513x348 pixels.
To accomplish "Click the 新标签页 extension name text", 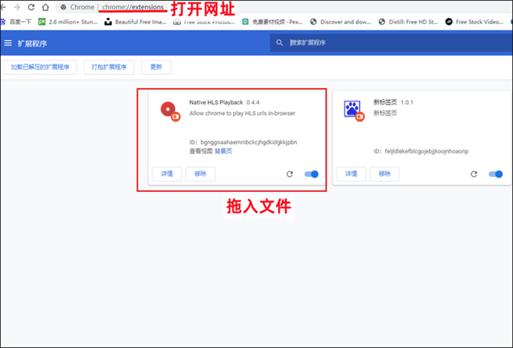I will [x=385, y=102].
